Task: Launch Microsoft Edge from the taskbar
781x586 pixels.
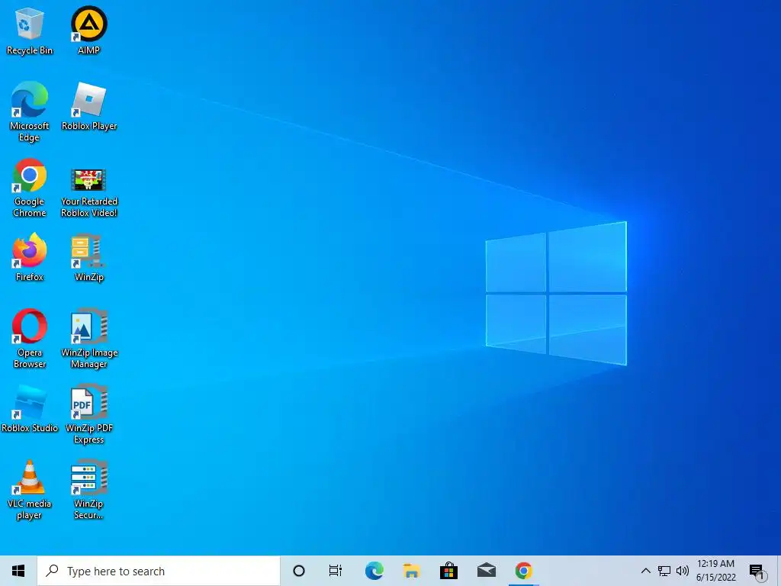Action: (374, 571)
